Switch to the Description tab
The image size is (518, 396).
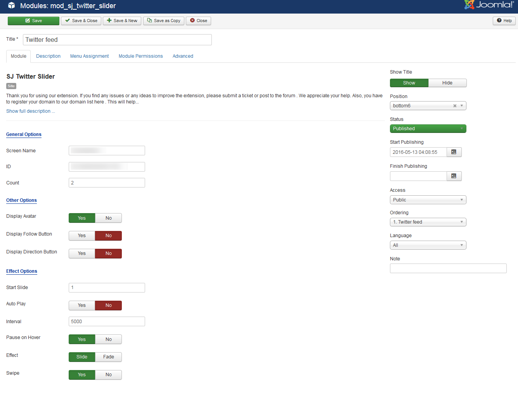(x=48, y=56)
